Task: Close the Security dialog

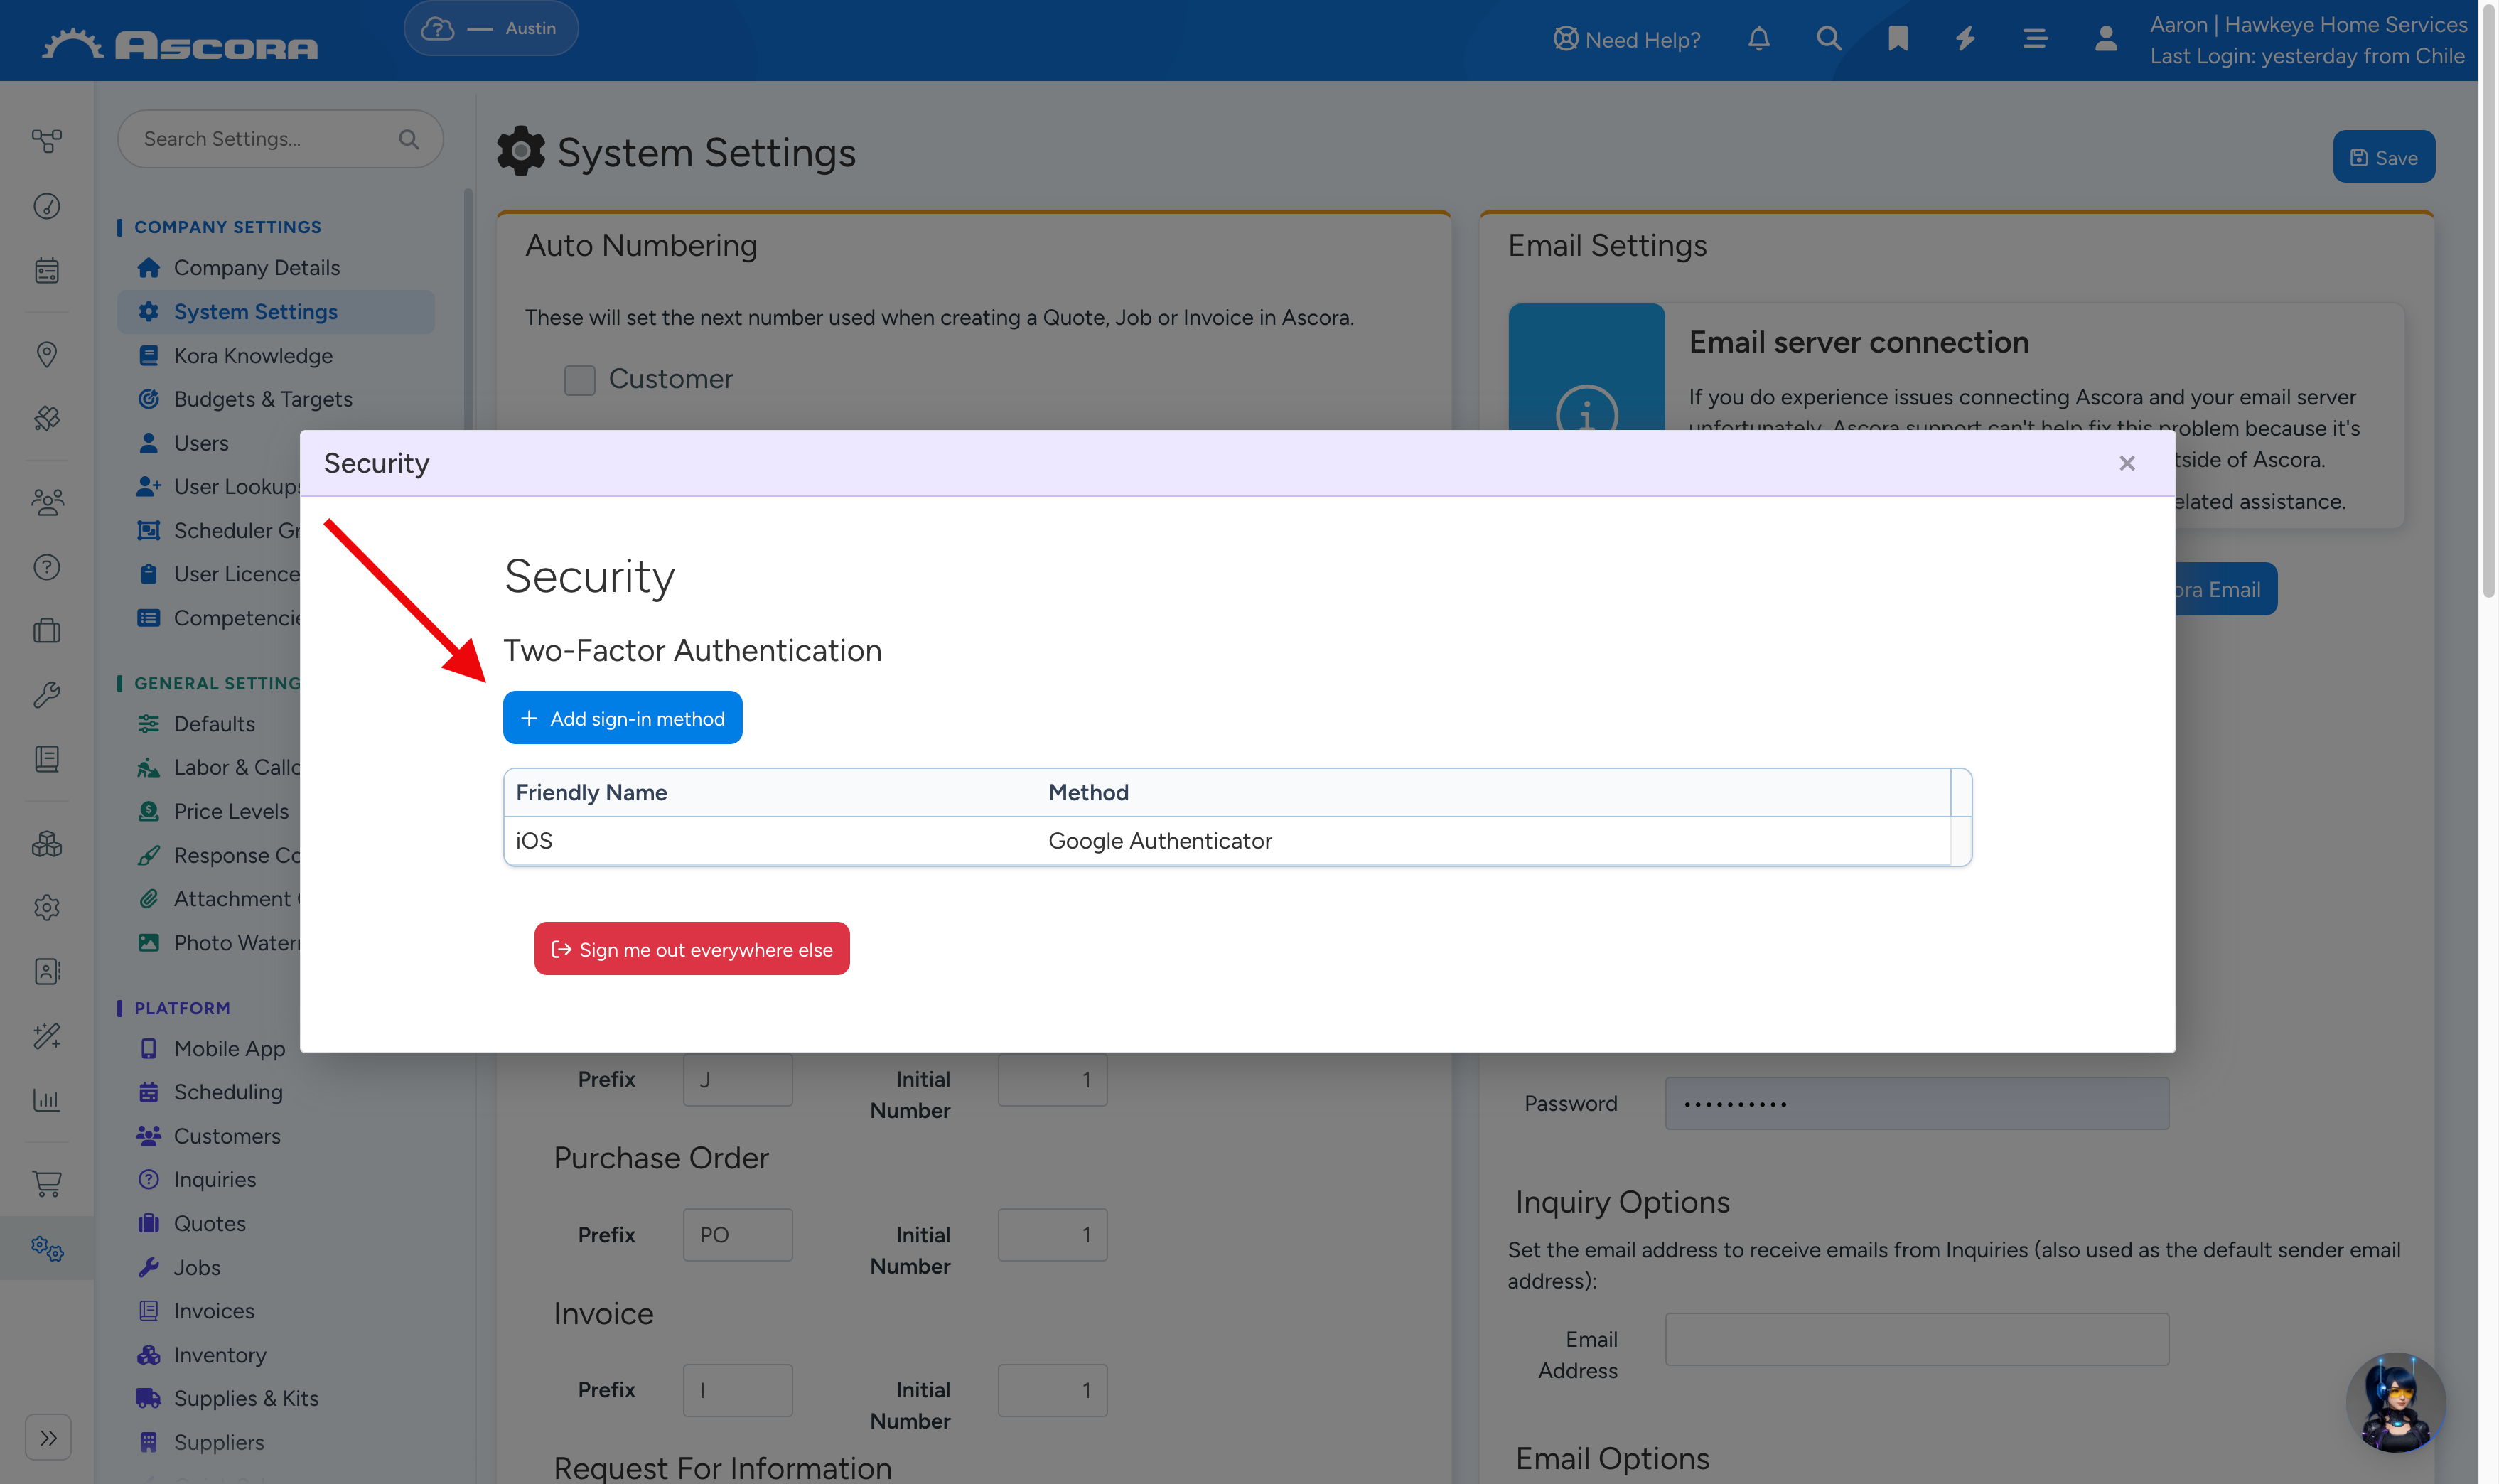Action: click(x=2127, y=463)
